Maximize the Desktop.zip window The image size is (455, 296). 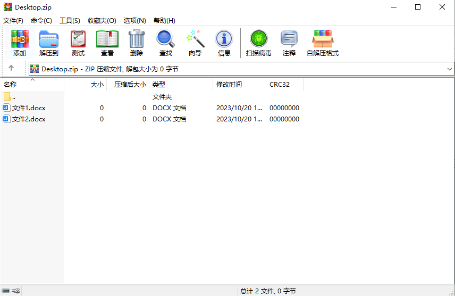tap(418, 7)
